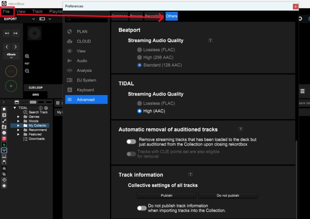Click the green circular play button

click(x=11, y=86)
